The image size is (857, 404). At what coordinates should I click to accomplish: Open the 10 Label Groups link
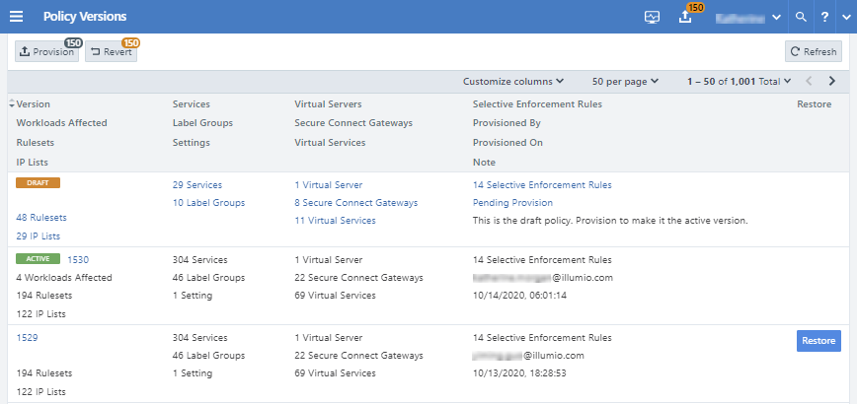(208, 202)
